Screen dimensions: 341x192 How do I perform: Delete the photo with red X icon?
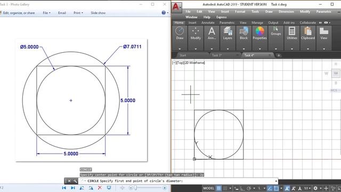100,188
